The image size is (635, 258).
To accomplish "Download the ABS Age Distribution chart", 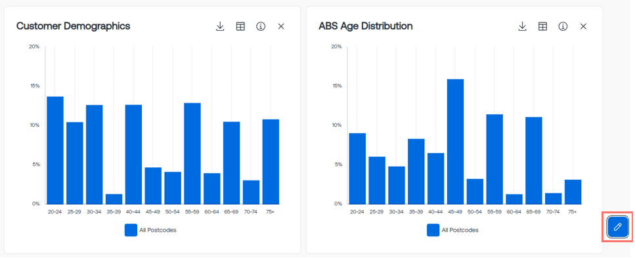I will (523, 27).
